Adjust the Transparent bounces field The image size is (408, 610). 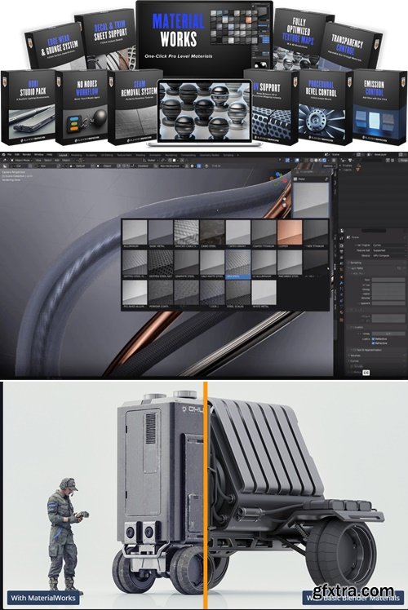pyautogui.click(x=388, y=303)
